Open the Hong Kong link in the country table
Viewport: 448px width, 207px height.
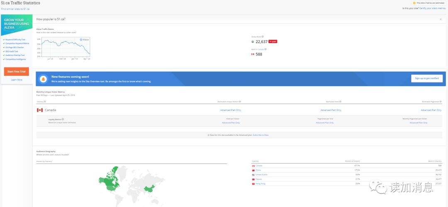coord(260,184)
